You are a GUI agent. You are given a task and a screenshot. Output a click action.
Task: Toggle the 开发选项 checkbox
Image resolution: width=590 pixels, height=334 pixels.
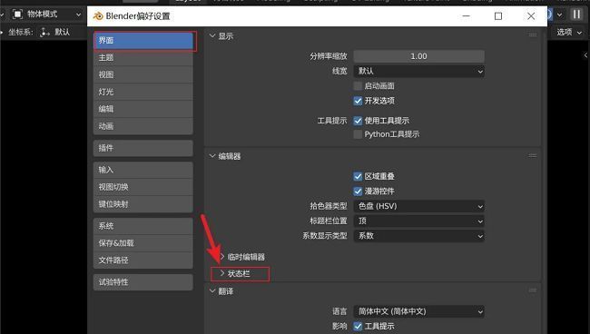tap(358, 101)
